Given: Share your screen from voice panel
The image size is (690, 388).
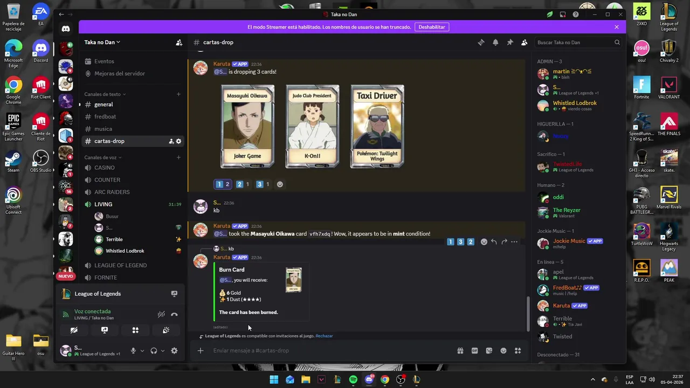Looking at the screenshot, I should pos(105,330).
